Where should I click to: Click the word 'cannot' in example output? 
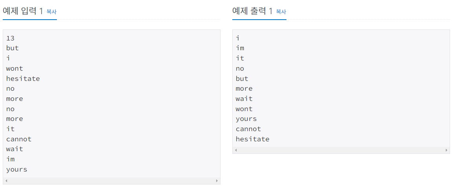248,129
